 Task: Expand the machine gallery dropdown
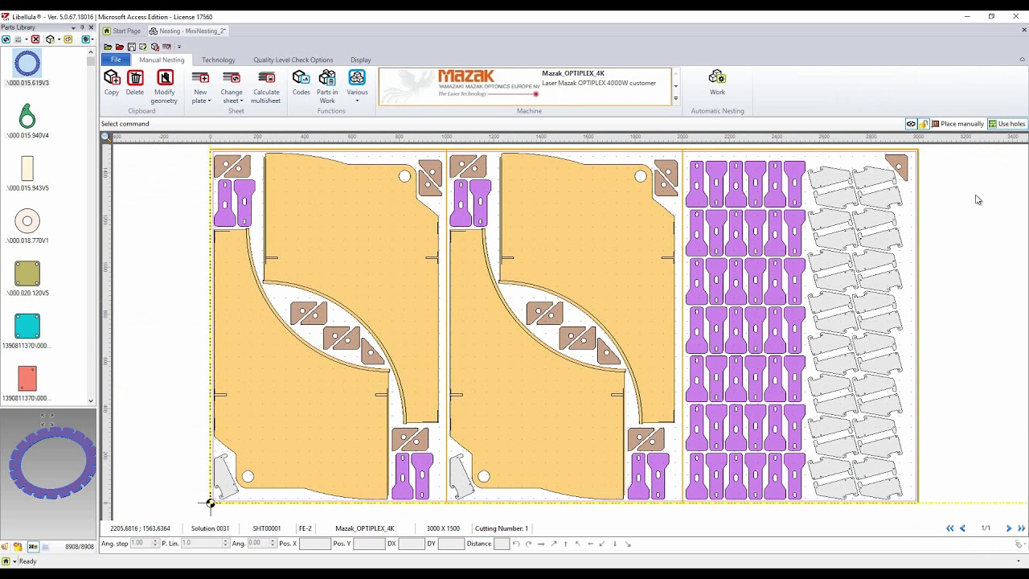(x=675, y=99)
